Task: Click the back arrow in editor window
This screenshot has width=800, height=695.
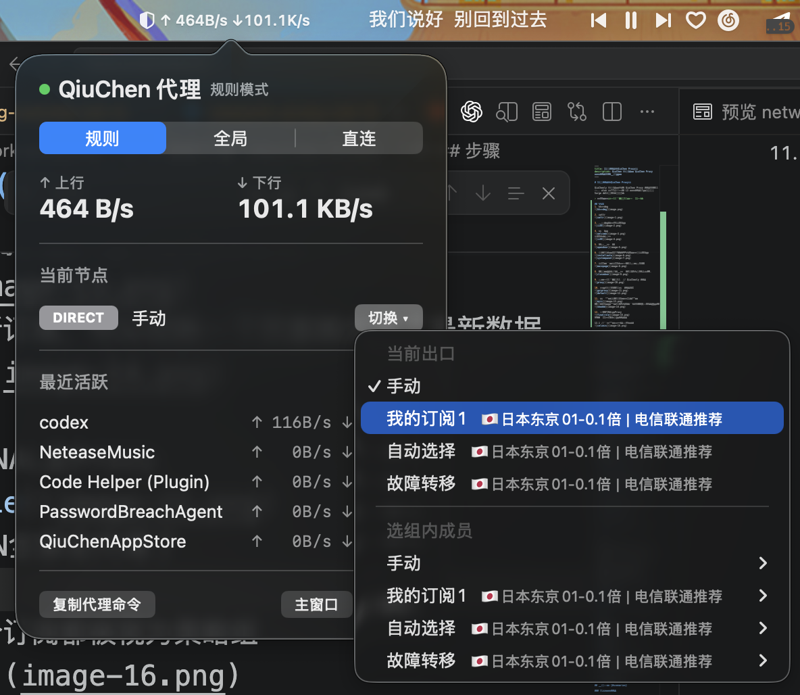Action: click(x=14, y=64)
